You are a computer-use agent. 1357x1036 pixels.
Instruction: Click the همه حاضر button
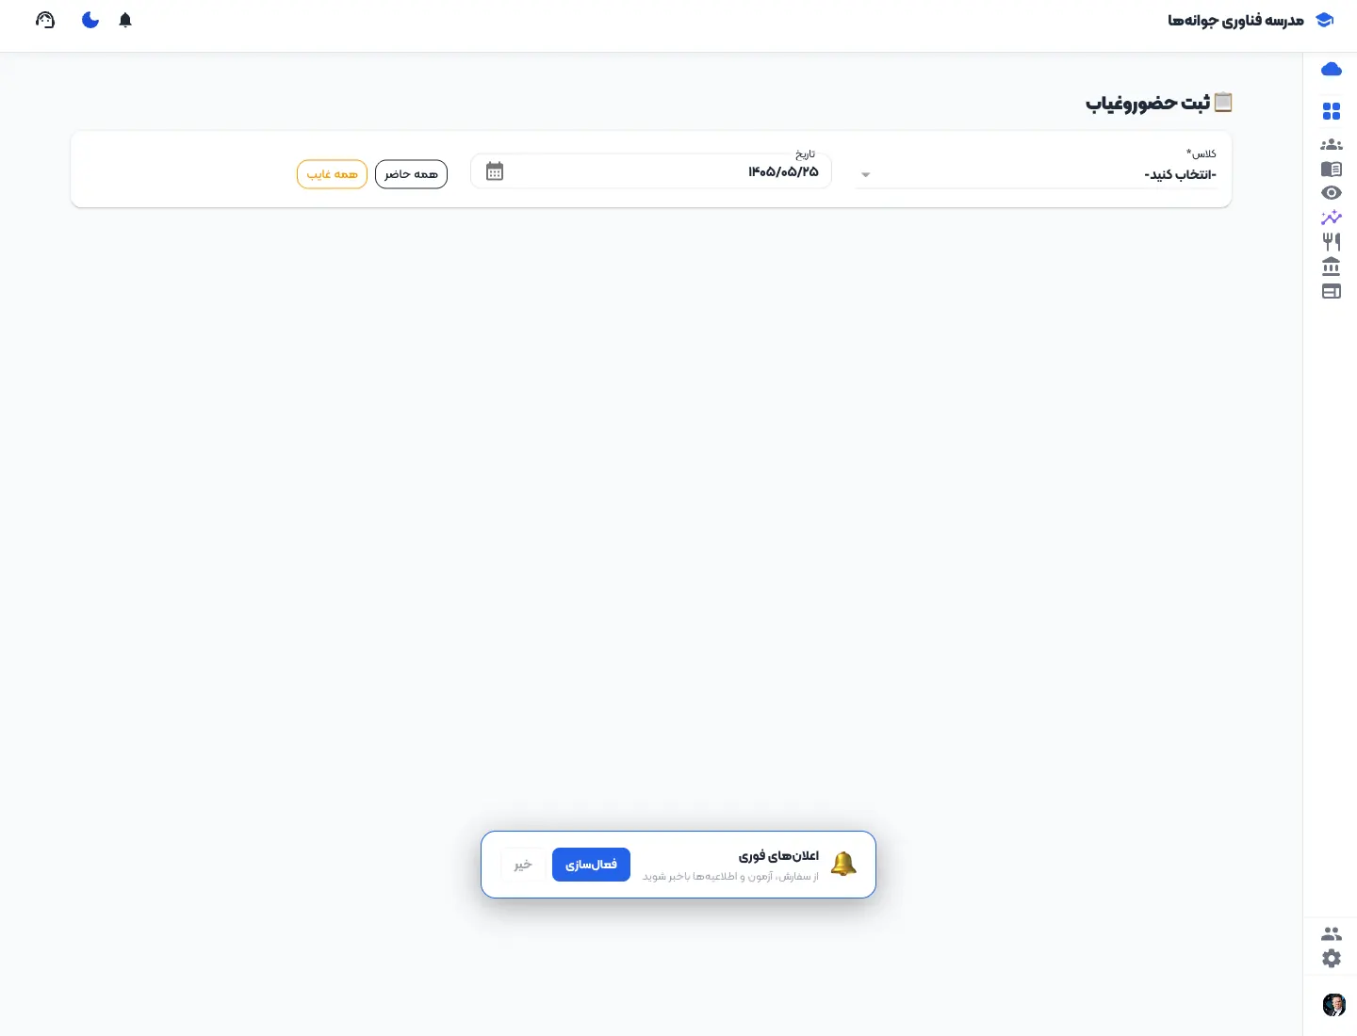click(x=411, y=174)
